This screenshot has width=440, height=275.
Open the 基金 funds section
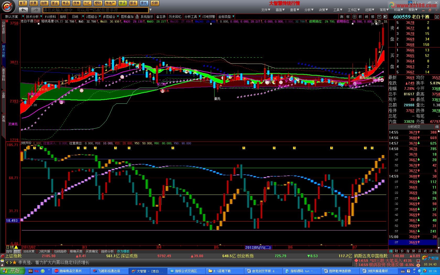click(55, 3)
